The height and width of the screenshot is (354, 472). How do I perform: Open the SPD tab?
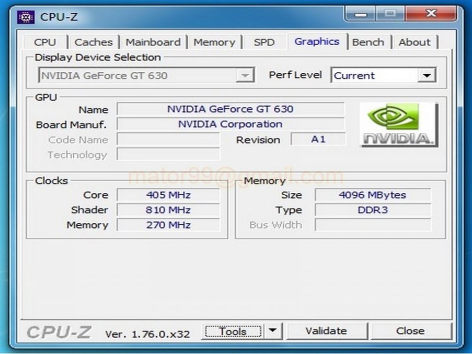point(264,42)
